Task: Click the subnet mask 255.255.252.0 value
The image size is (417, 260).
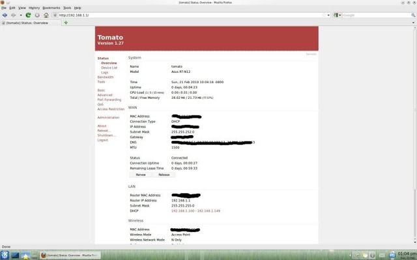Action: 182,132
